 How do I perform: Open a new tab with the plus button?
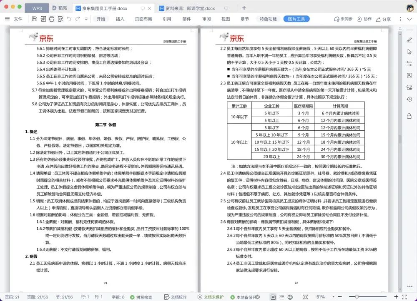tap(244, 8)
